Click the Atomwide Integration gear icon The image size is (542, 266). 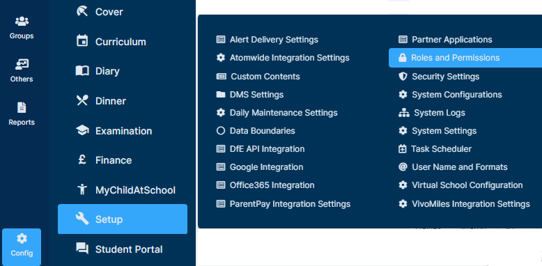point(221,57)
